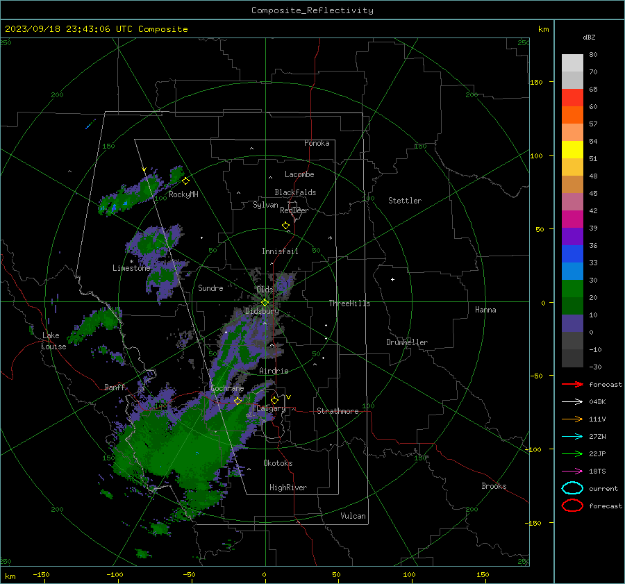Click the Okotoks city label
625x584 pixels.
278,463
